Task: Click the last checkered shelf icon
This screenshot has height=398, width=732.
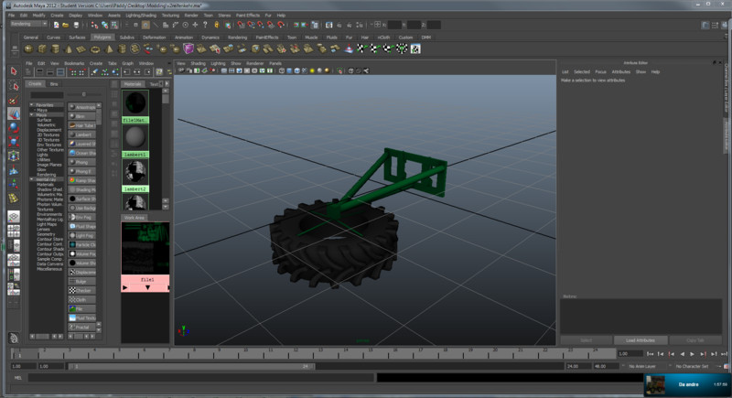Action: click(415, 48)
